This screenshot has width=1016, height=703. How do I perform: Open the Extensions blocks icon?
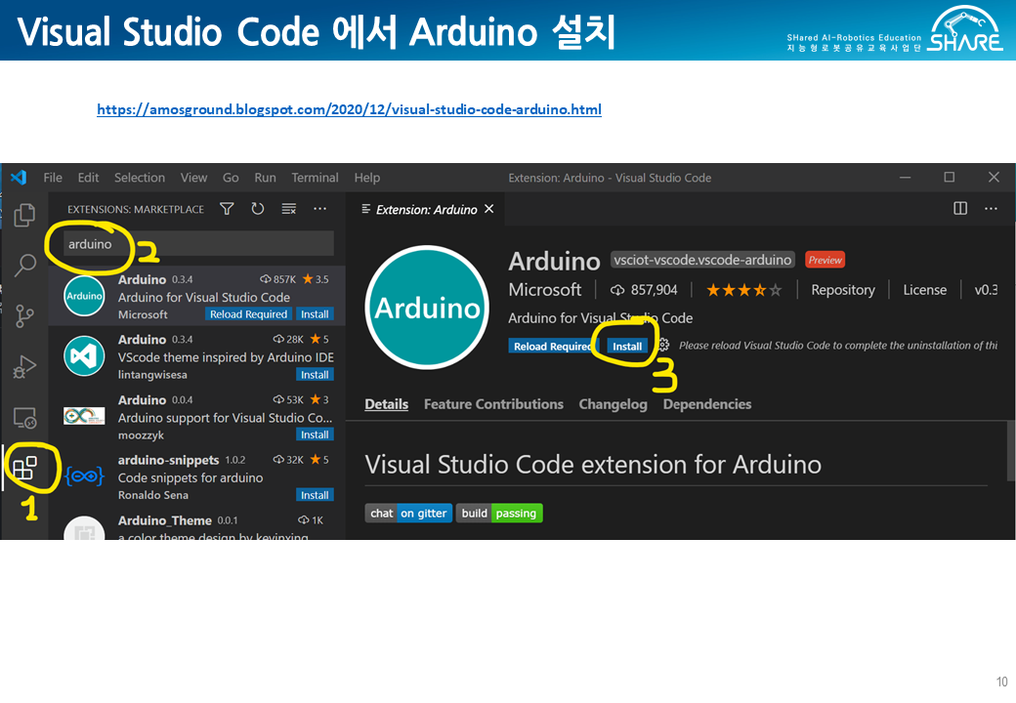click(24, 468)
